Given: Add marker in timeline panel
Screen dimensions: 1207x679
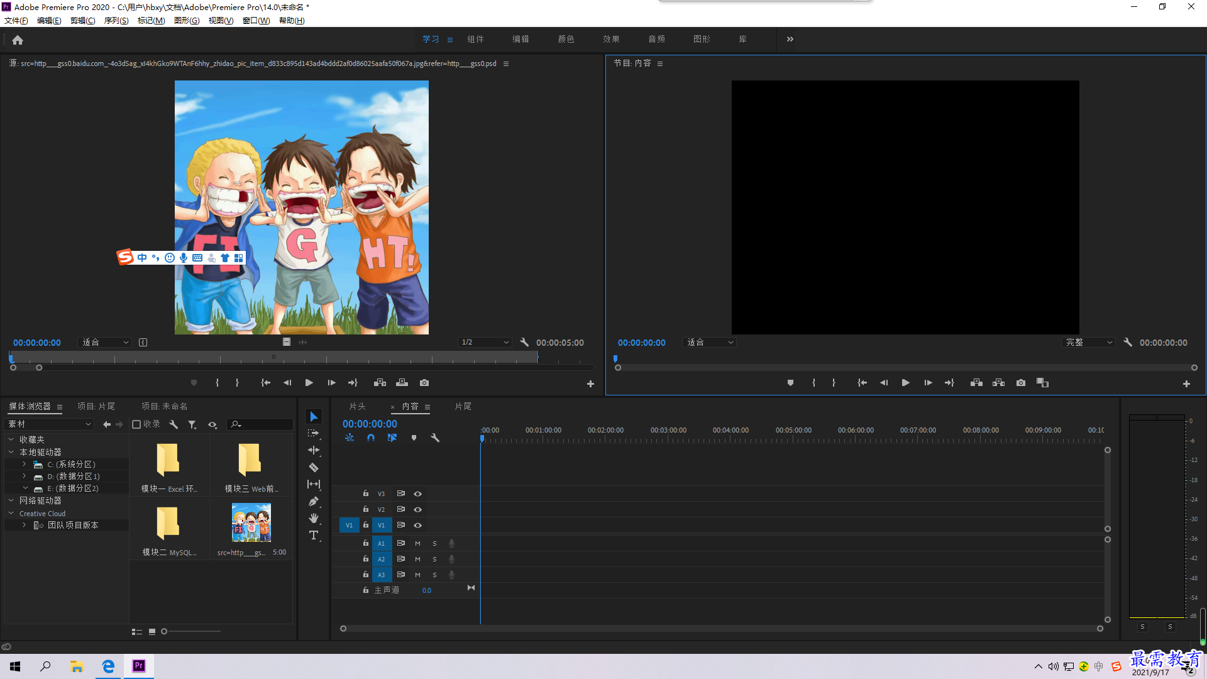Looking at the screenshot, I should (414, 438).
